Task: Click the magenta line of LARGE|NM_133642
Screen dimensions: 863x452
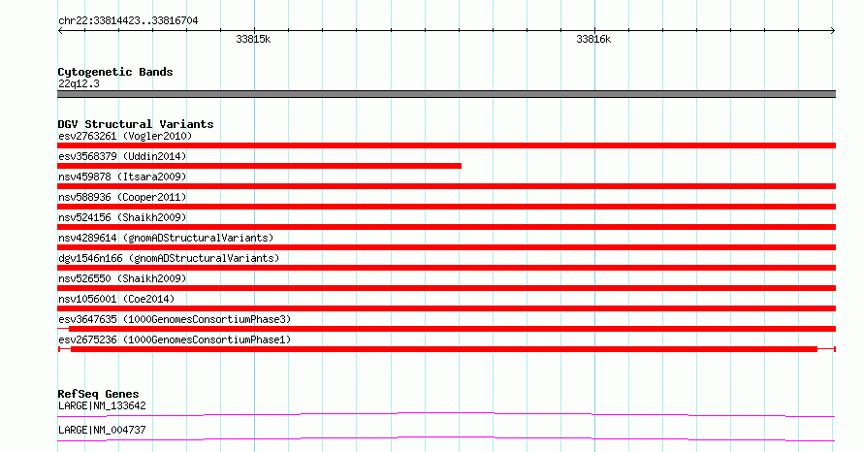Action: click(x=446, y=414)
